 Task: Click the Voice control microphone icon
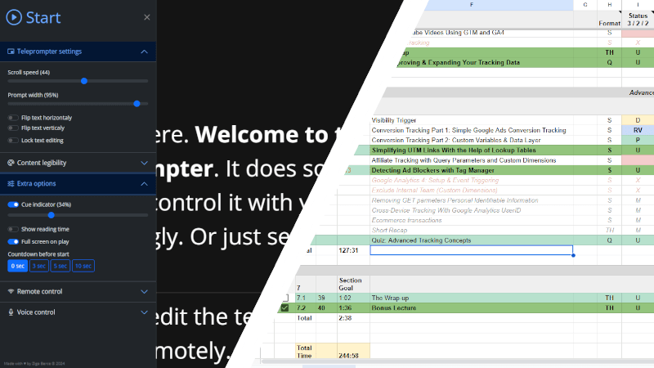point(11,312)
